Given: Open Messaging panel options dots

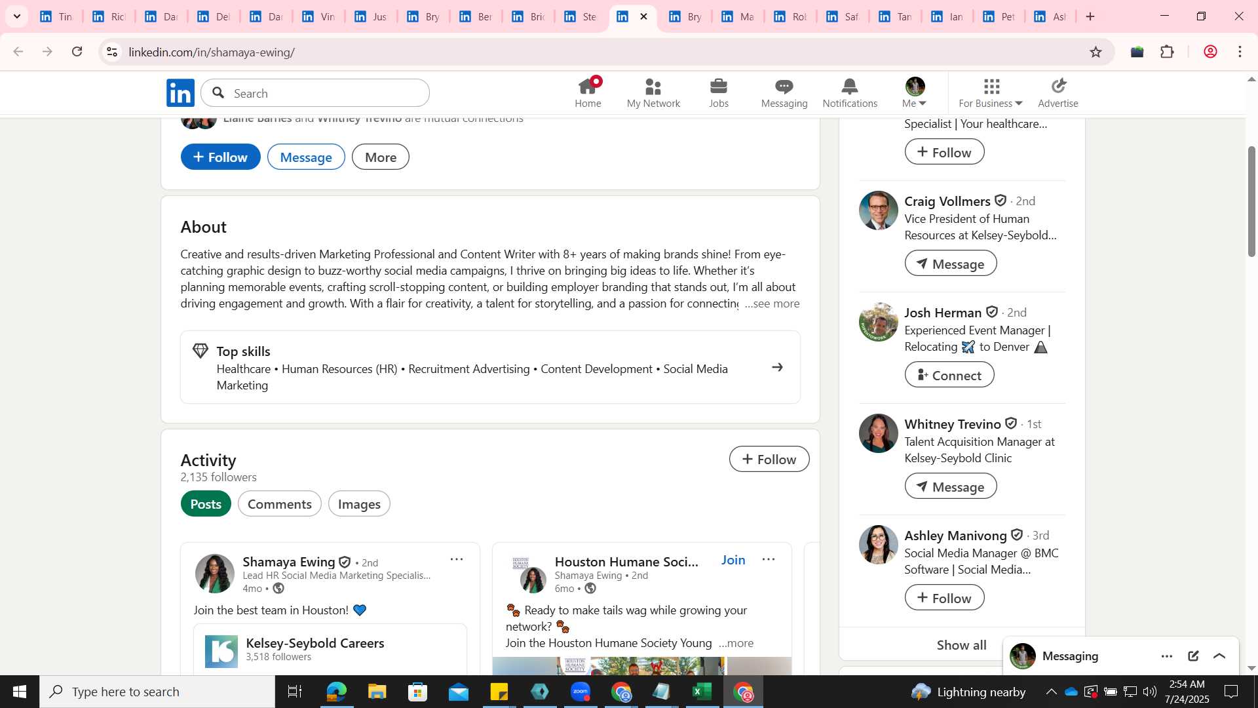Looking at the screenshot, I should tap(1167, 656).
